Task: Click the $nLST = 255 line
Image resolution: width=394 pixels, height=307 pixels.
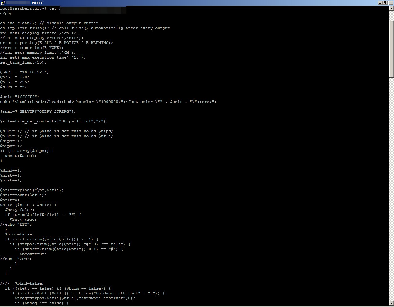Action: (x=15, y=82)
